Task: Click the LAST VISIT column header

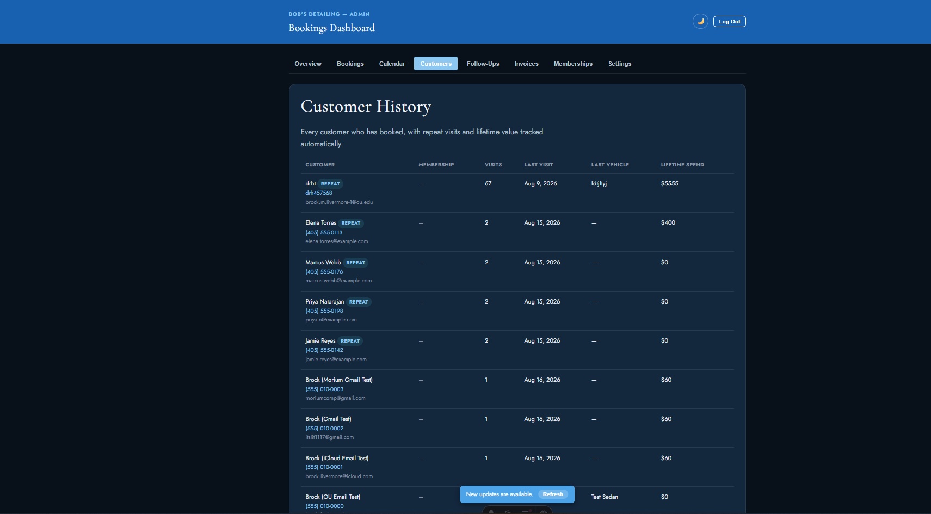Action: pos(538,164)
